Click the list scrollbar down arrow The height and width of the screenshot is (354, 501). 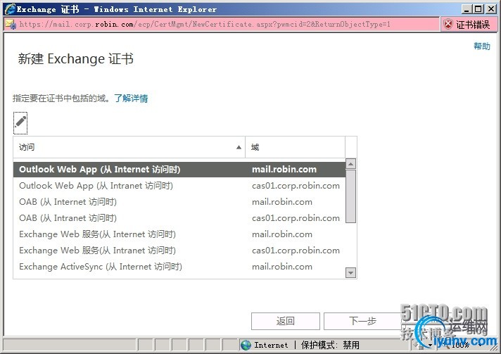351,273
